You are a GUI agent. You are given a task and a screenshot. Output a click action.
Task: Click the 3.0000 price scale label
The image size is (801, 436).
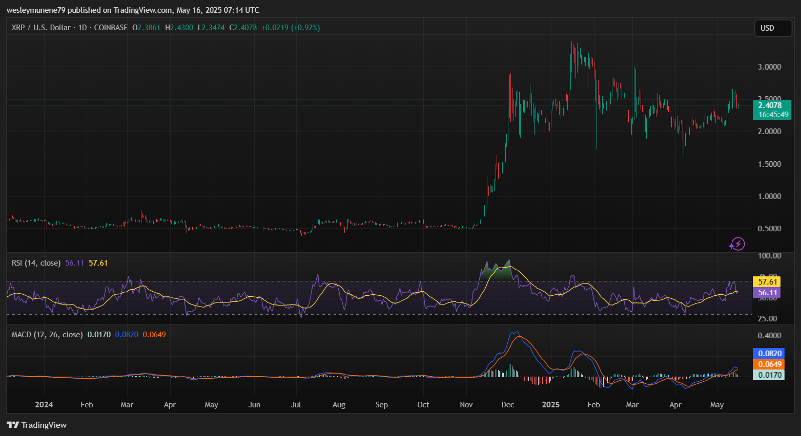pos(769,67)
